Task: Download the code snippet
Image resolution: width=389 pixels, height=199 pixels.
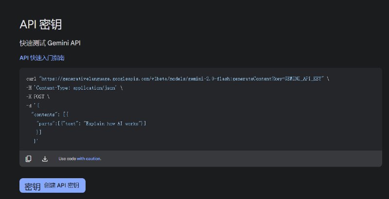Action: point(45,159)
